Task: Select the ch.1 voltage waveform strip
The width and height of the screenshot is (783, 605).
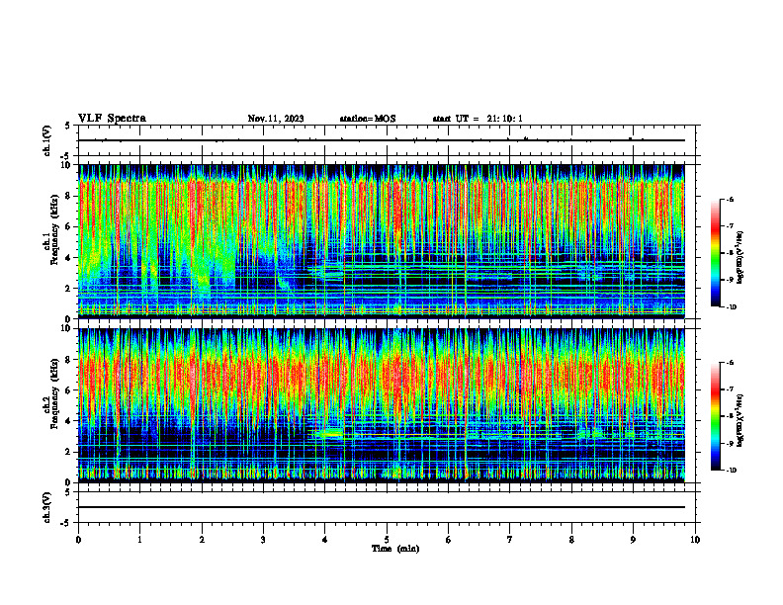Action: click(x=387, y=140)
